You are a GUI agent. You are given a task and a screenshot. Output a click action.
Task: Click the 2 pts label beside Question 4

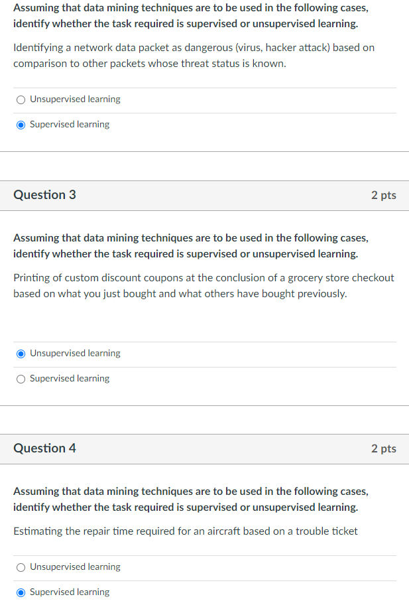[384, 448]
